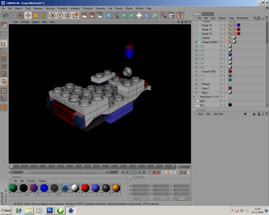Expand the Base group

196,92
